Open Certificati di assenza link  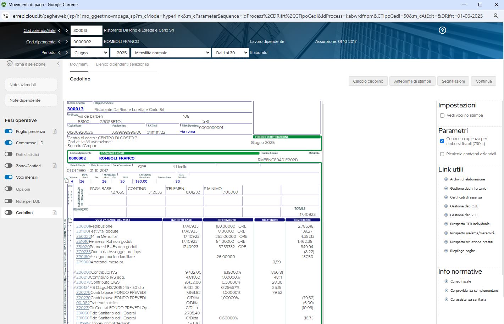click(466, 197)
